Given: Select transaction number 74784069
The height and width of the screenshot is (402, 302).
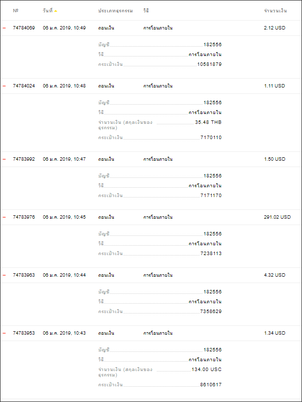Looking at the screenshot, I should coord(24,28).
